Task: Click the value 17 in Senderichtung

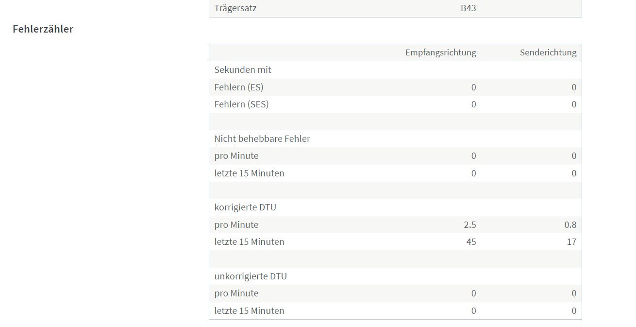Action: pos(571,242)
